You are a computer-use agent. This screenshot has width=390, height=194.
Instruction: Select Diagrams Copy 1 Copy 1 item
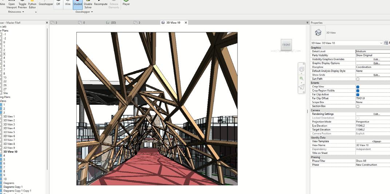pos(17,191)
